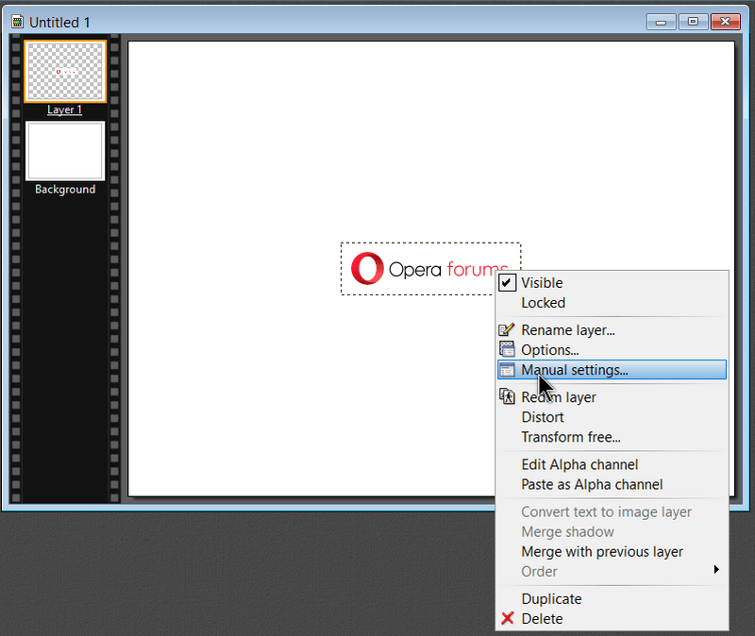The width and height of the screenshot is (755, 636).
Task: Select the Background layer thumbnail
Action: click(65, 151)
